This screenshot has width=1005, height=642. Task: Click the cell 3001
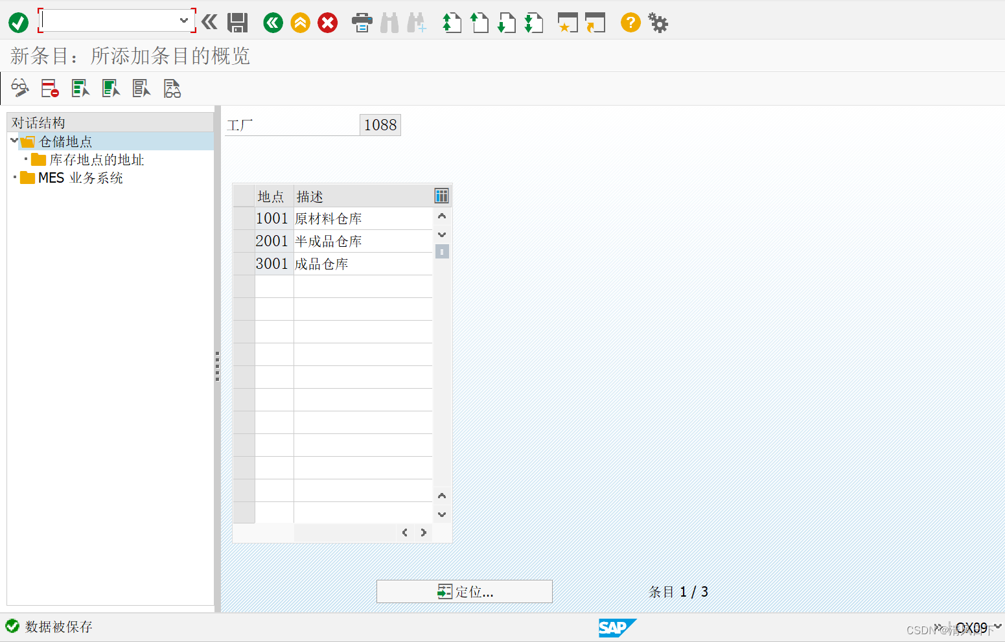(274, 264)
